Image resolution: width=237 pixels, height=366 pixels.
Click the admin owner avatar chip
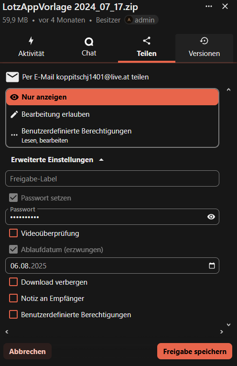[x=141, y=20]
